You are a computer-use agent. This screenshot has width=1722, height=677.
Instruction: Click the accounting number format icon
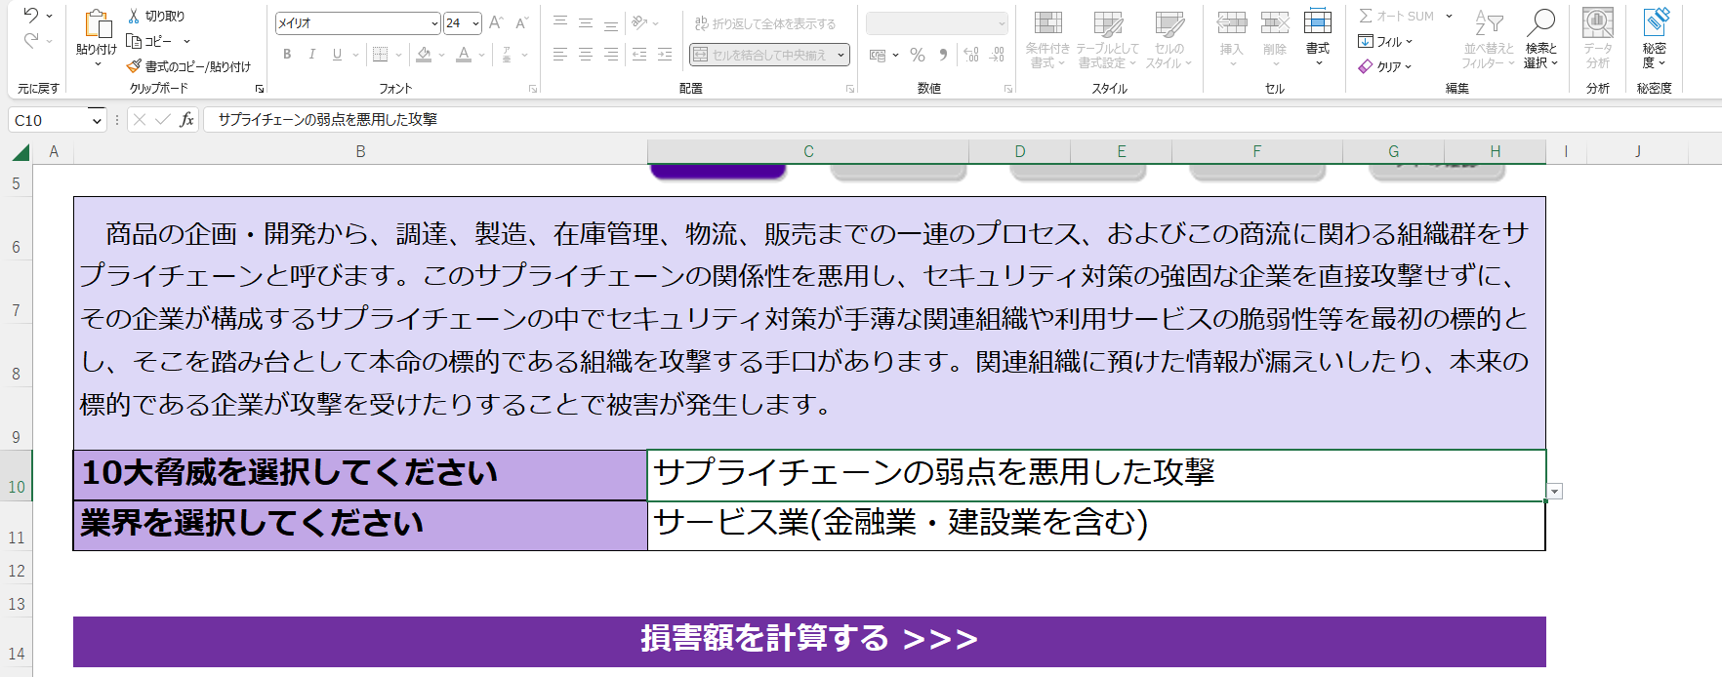pyautogui.click(x=878, y=56)
